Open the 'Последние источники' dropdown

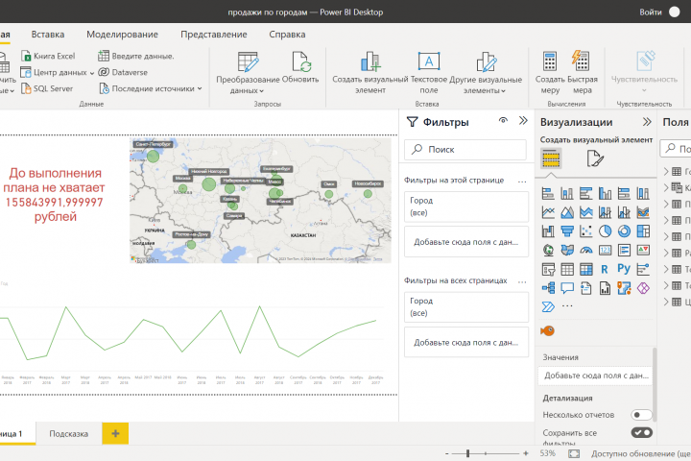[151, 88]
